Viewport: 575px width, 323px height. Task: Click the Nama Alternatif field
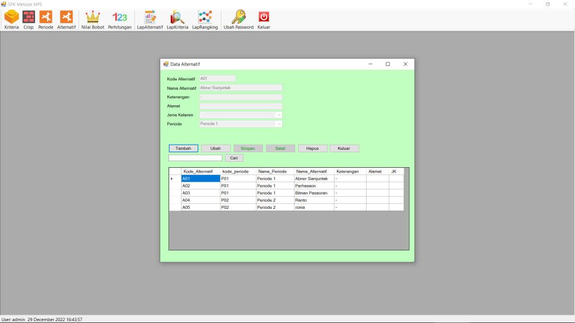(241, 88)
